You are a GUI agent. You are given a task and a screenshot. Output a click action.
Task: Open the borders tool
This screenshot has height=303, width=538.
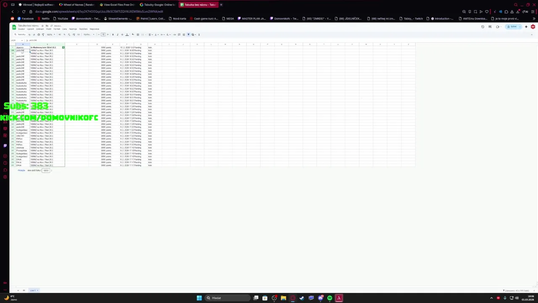click(x=138, y=35)
